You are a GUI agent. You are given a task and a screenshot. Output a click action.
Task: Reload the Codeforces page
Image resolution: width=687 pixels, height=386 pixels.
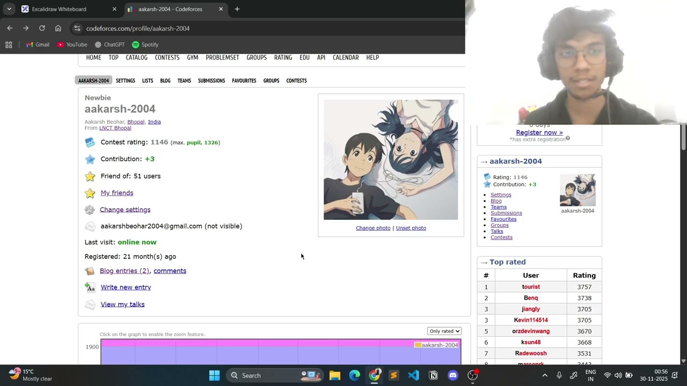coord(42,28)
